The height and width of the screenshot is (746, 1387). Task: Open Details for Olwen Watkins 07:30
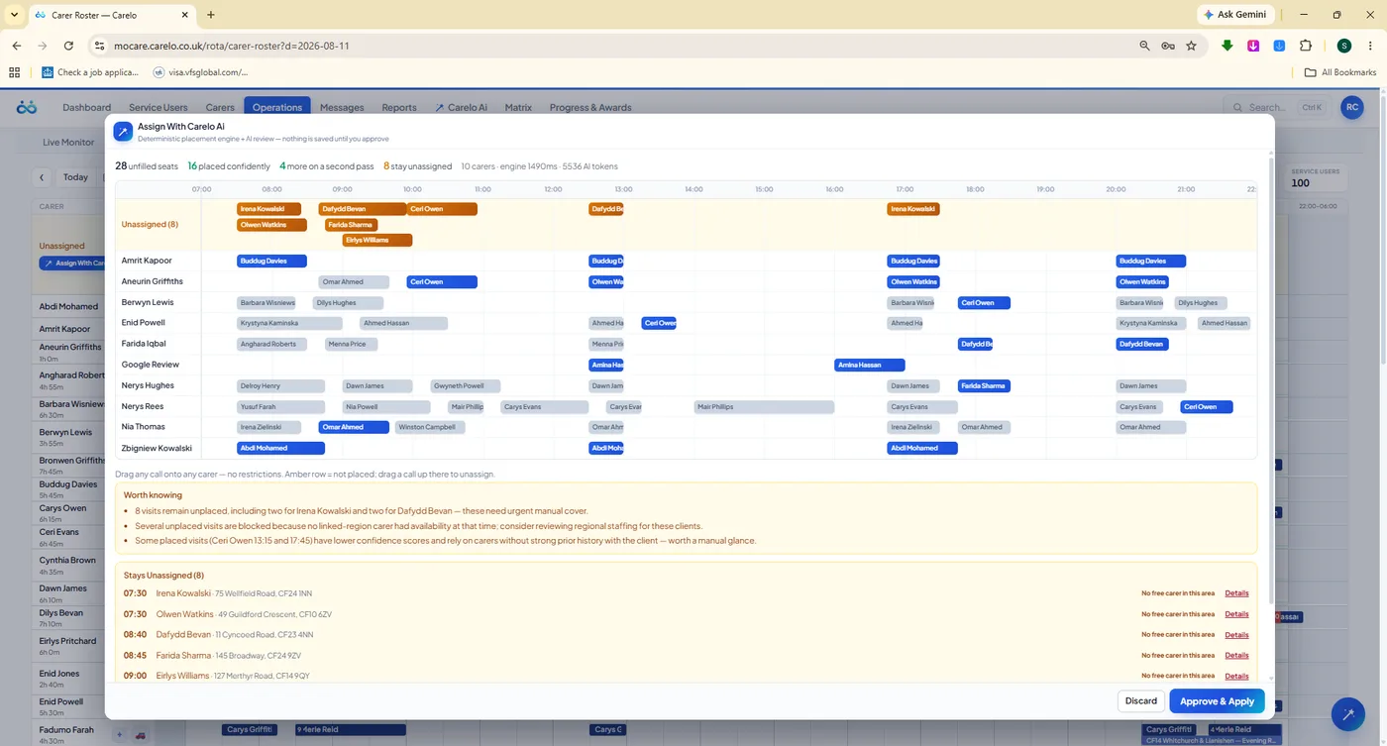(x=1236, y=614)
